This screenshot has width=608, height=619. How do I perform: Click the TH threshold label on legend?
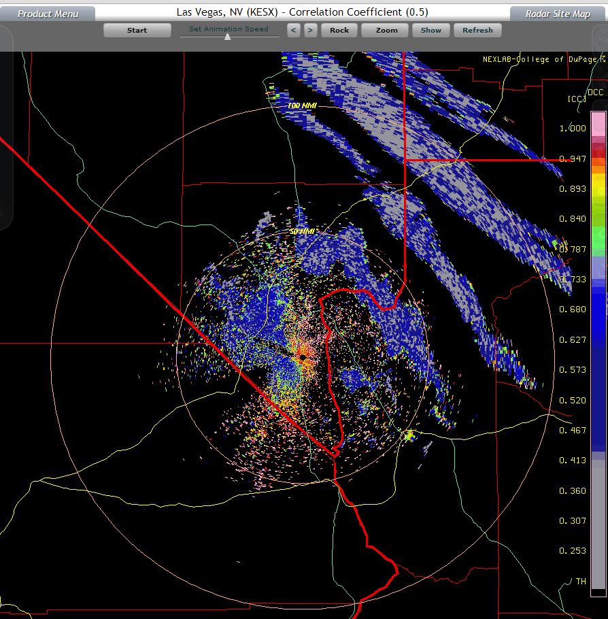pyautogui.click(x=580, y=582)
